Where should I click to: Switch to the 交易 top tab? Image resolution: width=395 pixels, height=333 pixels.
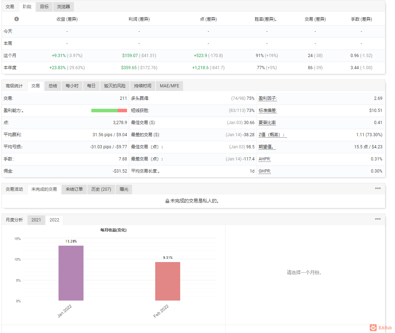[x=10, y=6]
